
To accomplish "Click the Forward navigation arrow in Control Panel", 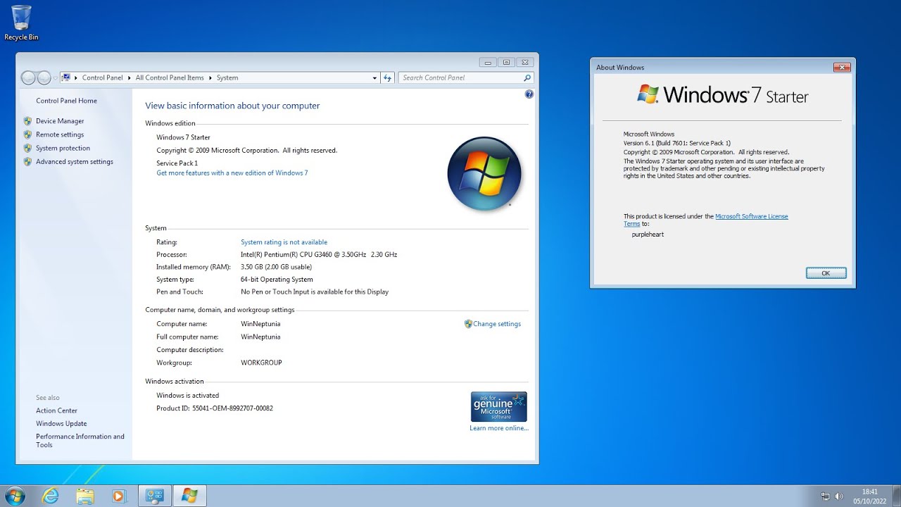I will point(44,77).
